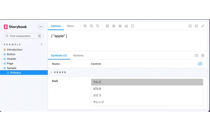This screenshot has height=131, width=210.
Task: Change the preview background
Action: [x=107, y=26]
